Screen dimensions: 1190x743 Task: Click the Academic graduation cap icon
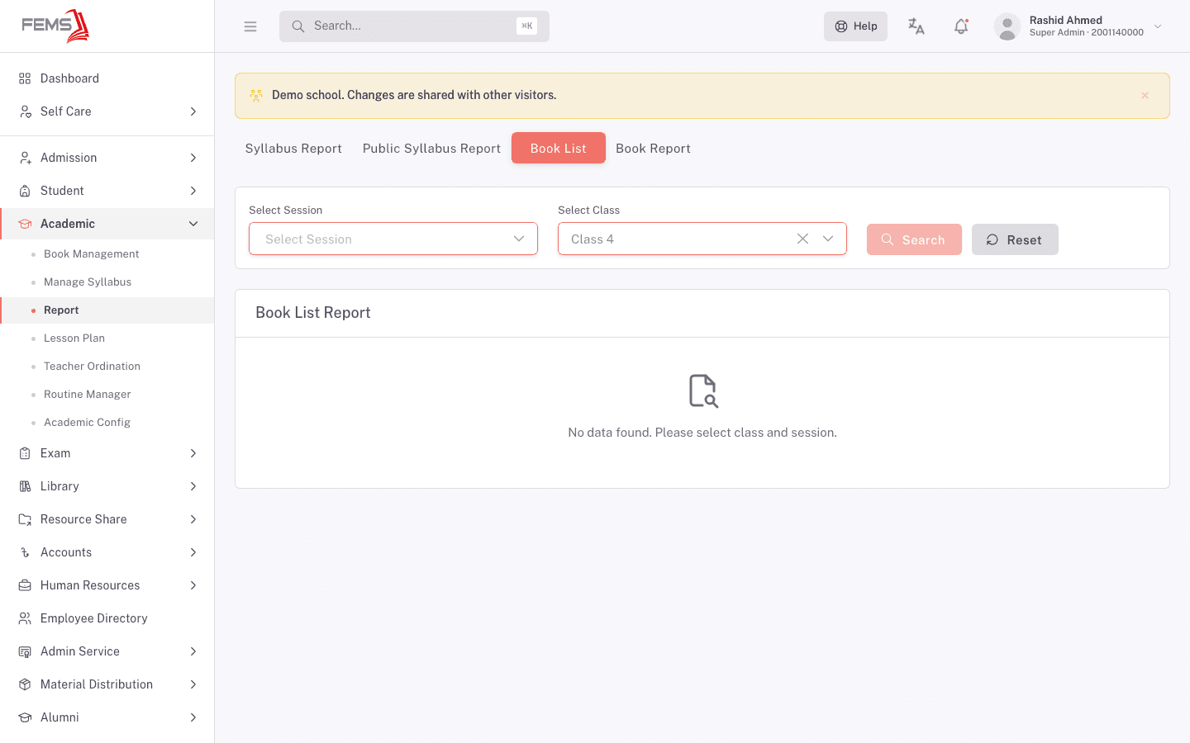25,224
